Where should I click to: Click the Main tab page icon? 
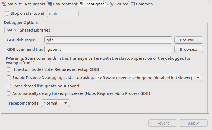click(4, 4)
